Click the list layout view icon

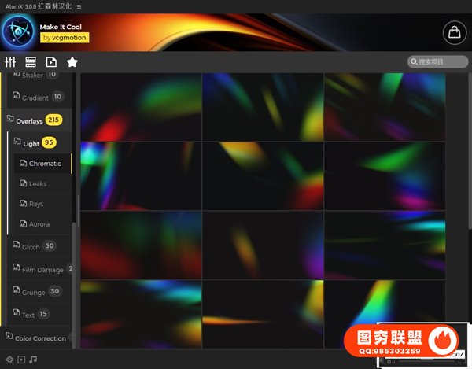pos(31,62)
